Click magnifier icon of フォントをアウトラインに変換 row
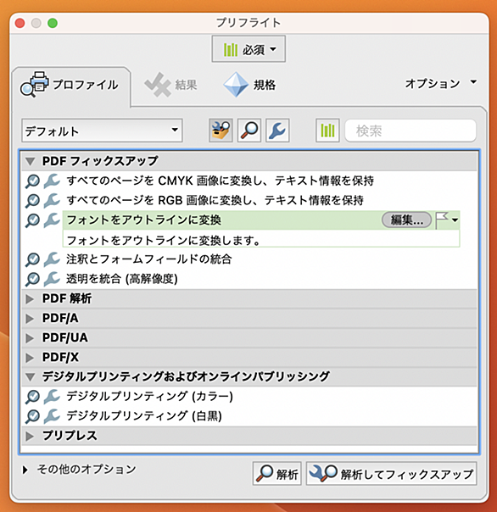This screenshot has height=512, width=497. 33,220
